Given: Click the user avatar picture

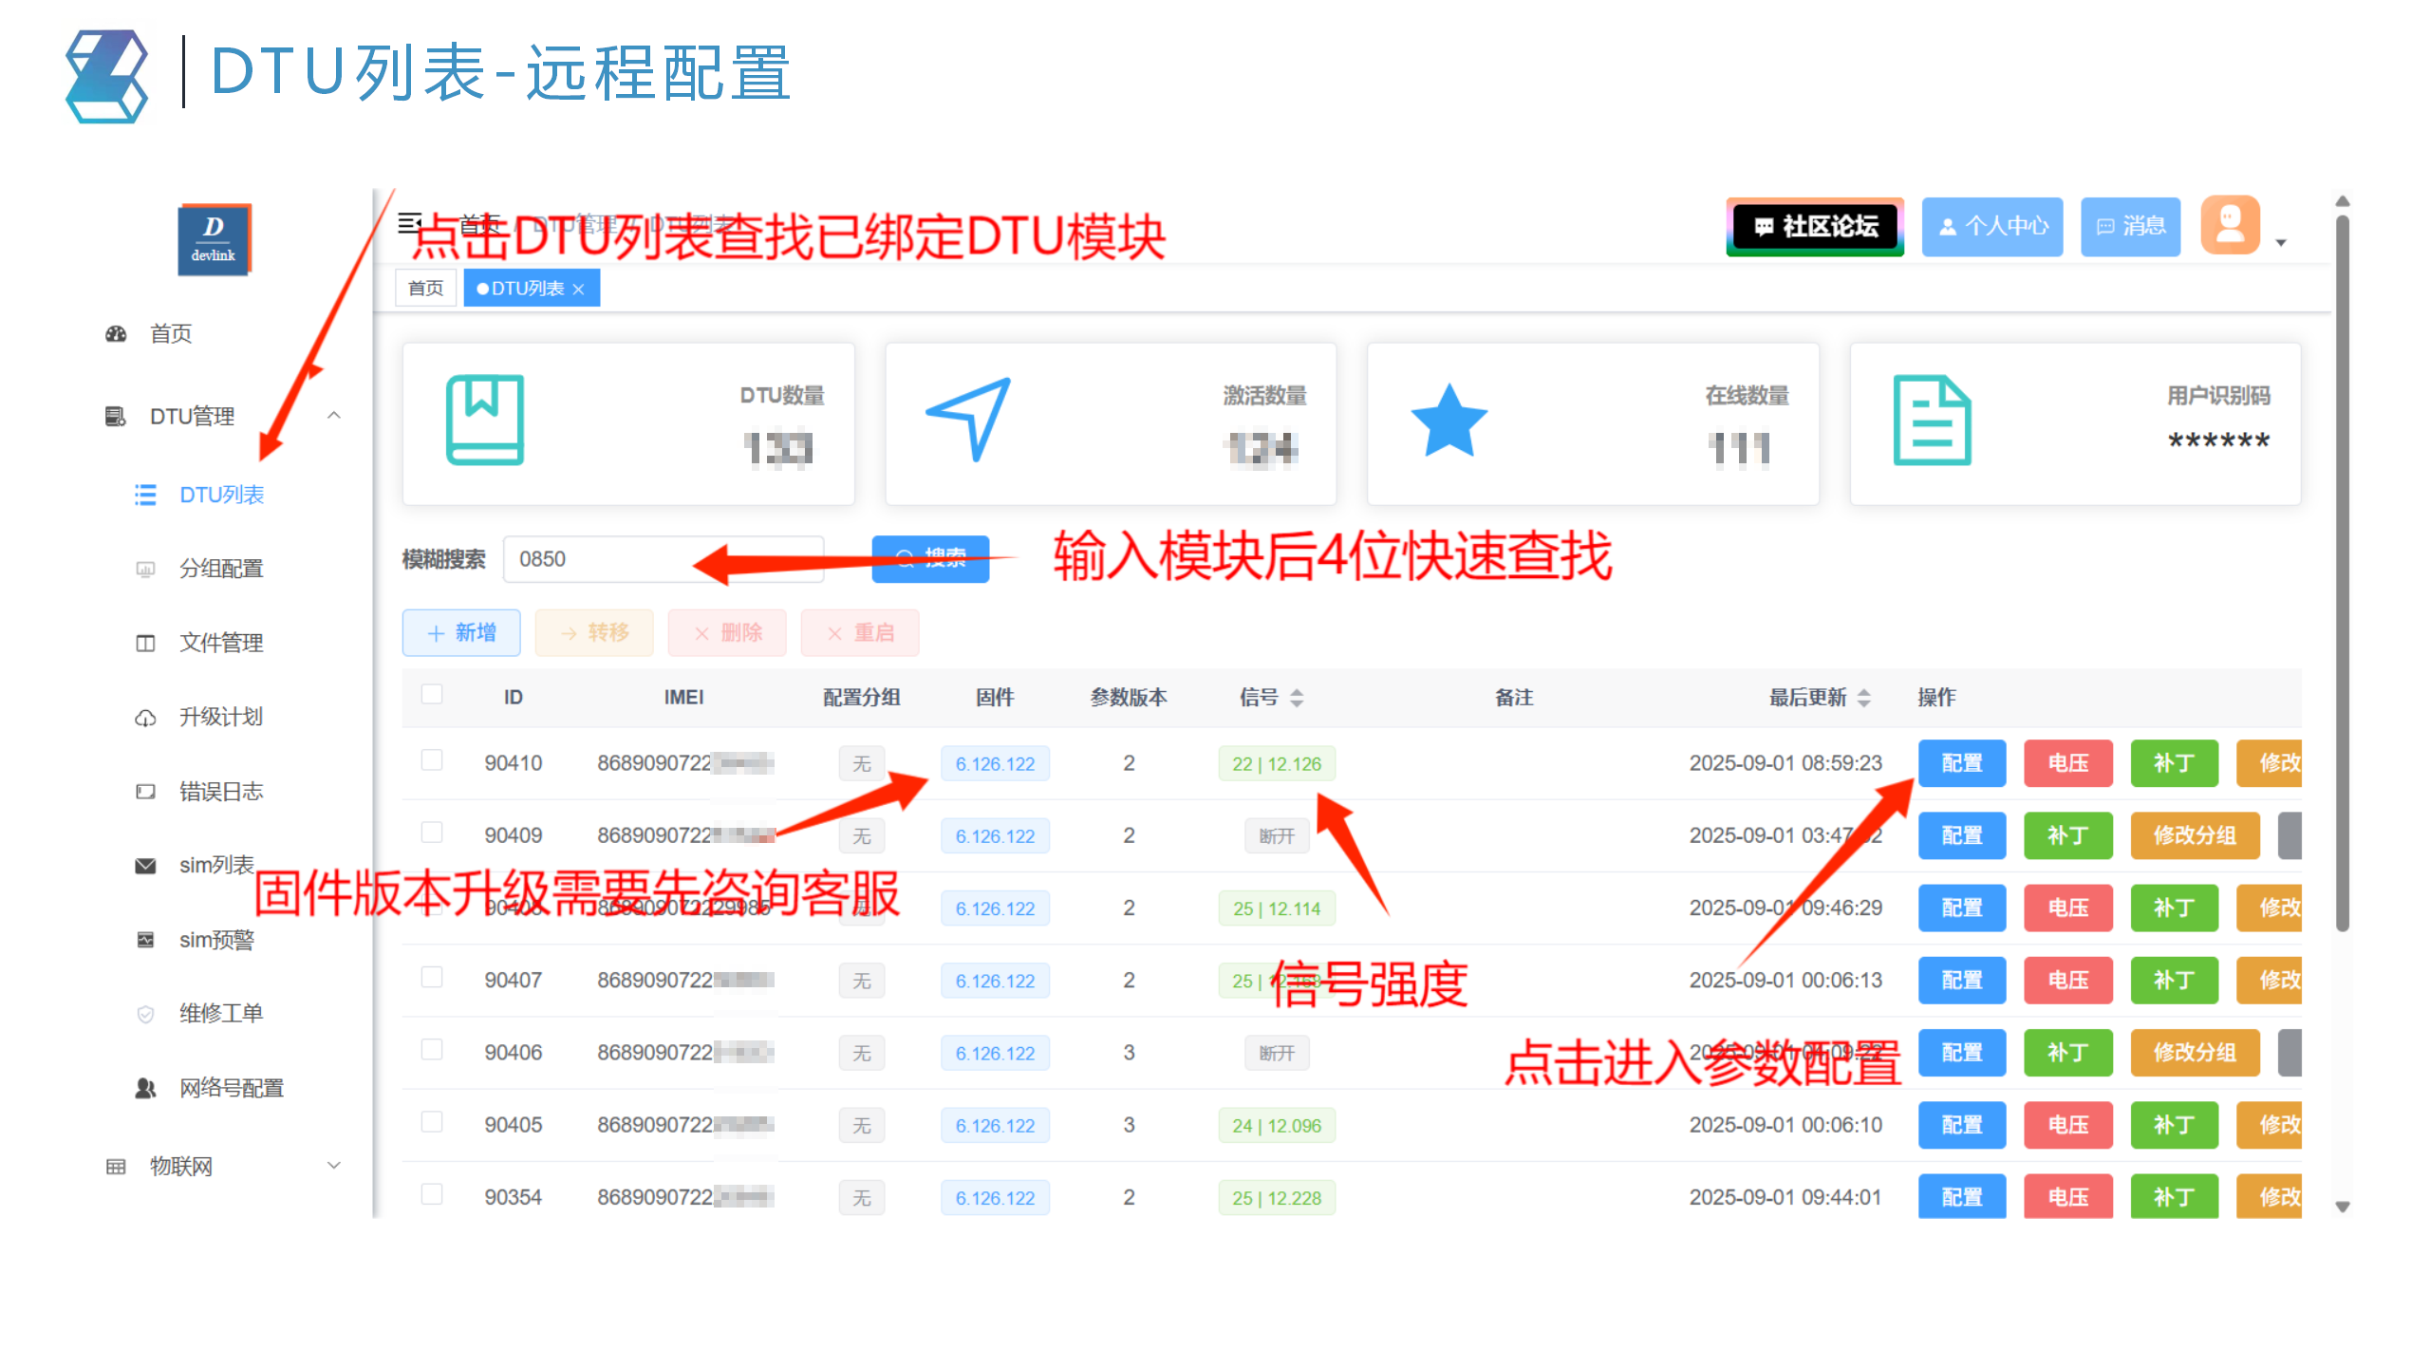Looking at the screenshot, I should pos(2230,226).
